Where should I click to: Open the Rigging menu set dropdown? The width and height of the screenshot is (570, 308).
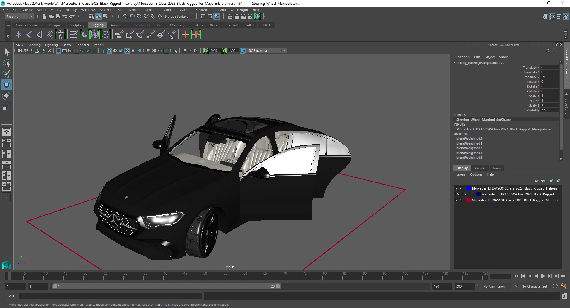(x=20, y=17)
